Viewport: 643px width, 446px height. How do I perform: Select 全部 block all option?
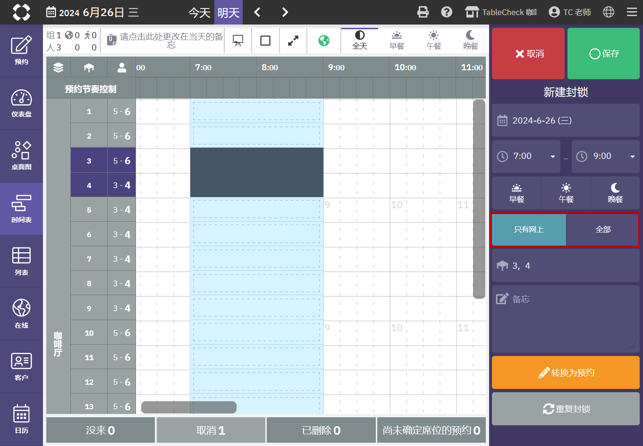click(603, 230)
